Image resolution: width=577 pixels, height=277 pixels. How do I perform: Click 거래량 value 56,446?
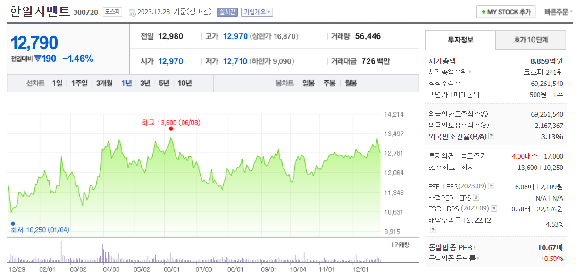(x=368, y=36)
